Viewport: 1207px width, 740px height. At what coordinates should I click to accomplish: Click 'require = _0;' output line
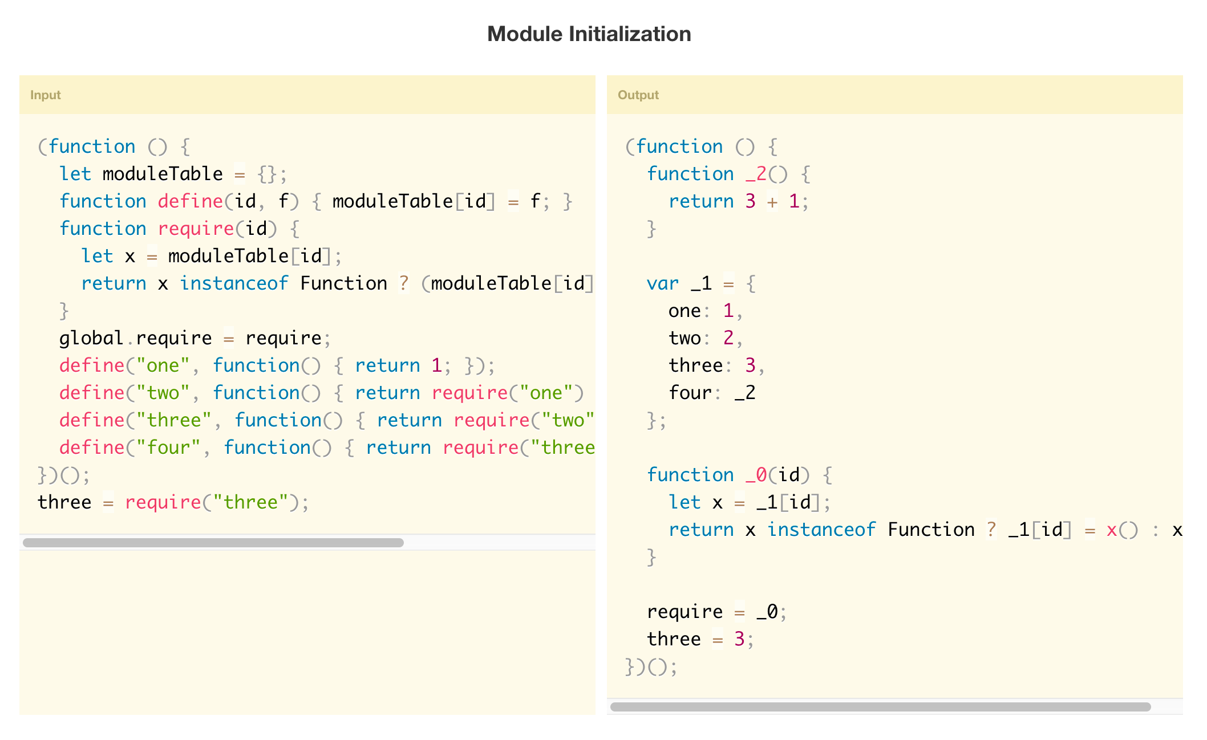[716, 612]
